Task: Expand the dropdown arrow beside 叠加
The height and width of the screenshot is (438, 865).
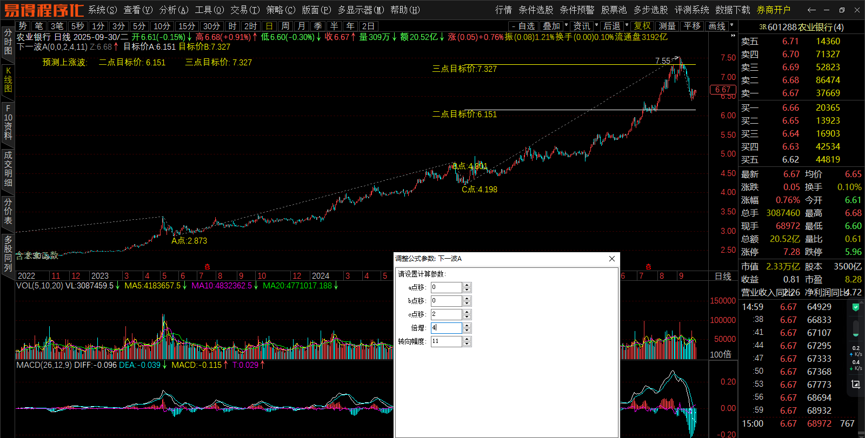Action: [566, 25]
